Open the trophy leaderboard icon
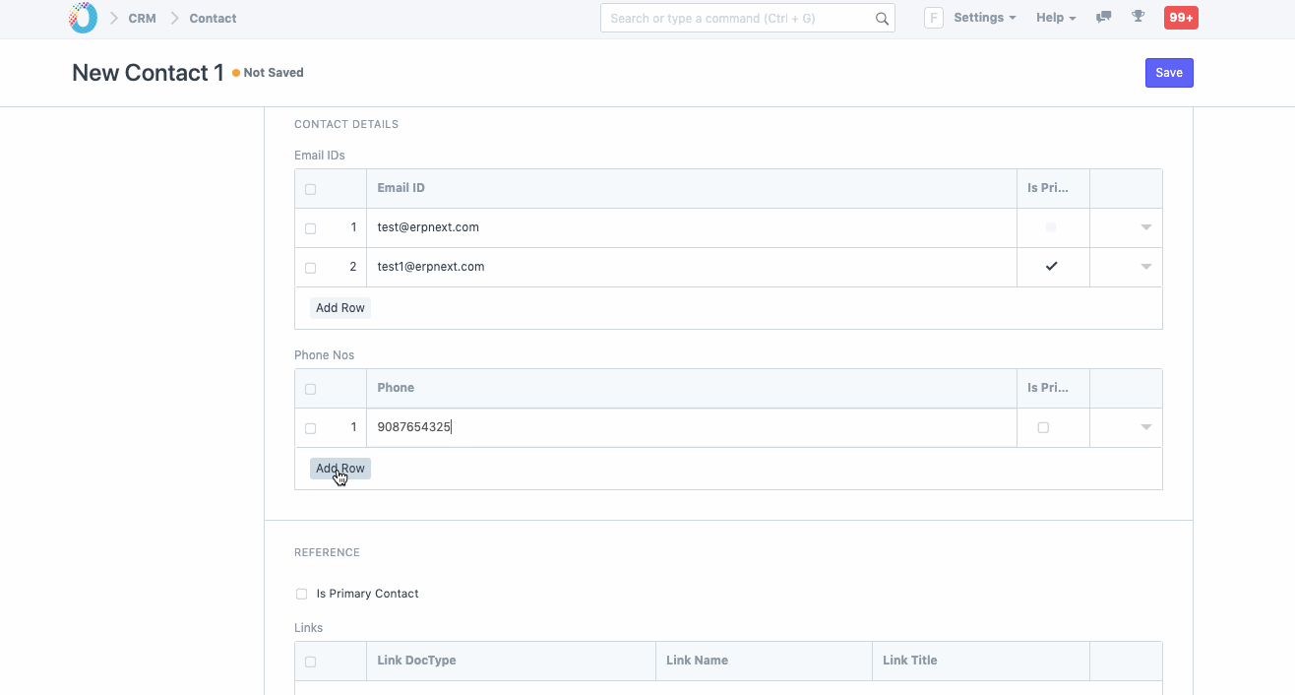 coord(1139,18)
